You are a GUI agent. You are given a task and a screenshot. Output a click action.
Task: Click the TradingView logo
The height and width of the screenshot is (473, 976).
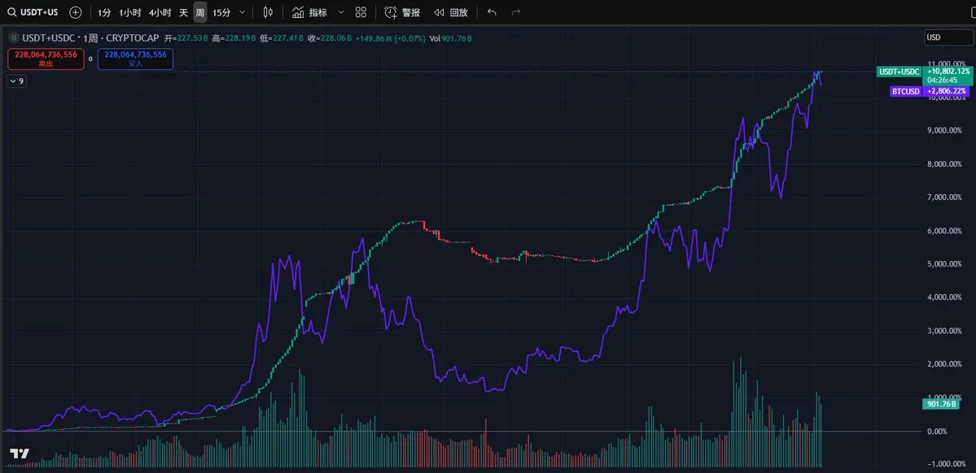click(20, 453)
